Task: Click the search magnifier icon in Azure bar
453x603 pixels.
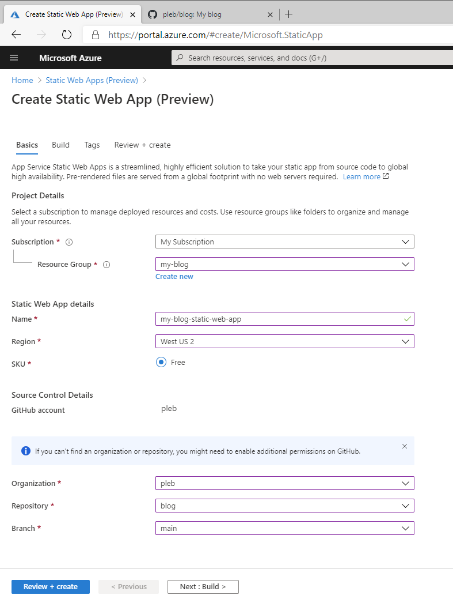Action: point(180,58)
